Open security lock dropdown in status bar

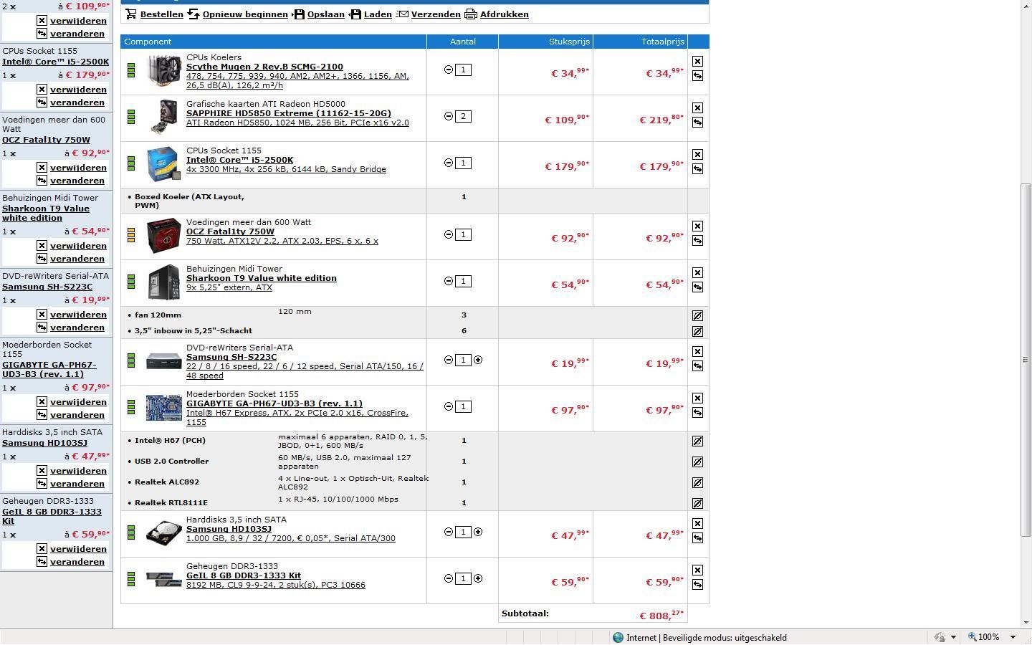pos(953,637)
